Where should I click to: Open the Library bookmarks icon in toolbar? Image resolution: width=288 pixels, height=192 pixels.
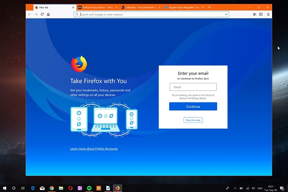(x=255, y=14)
